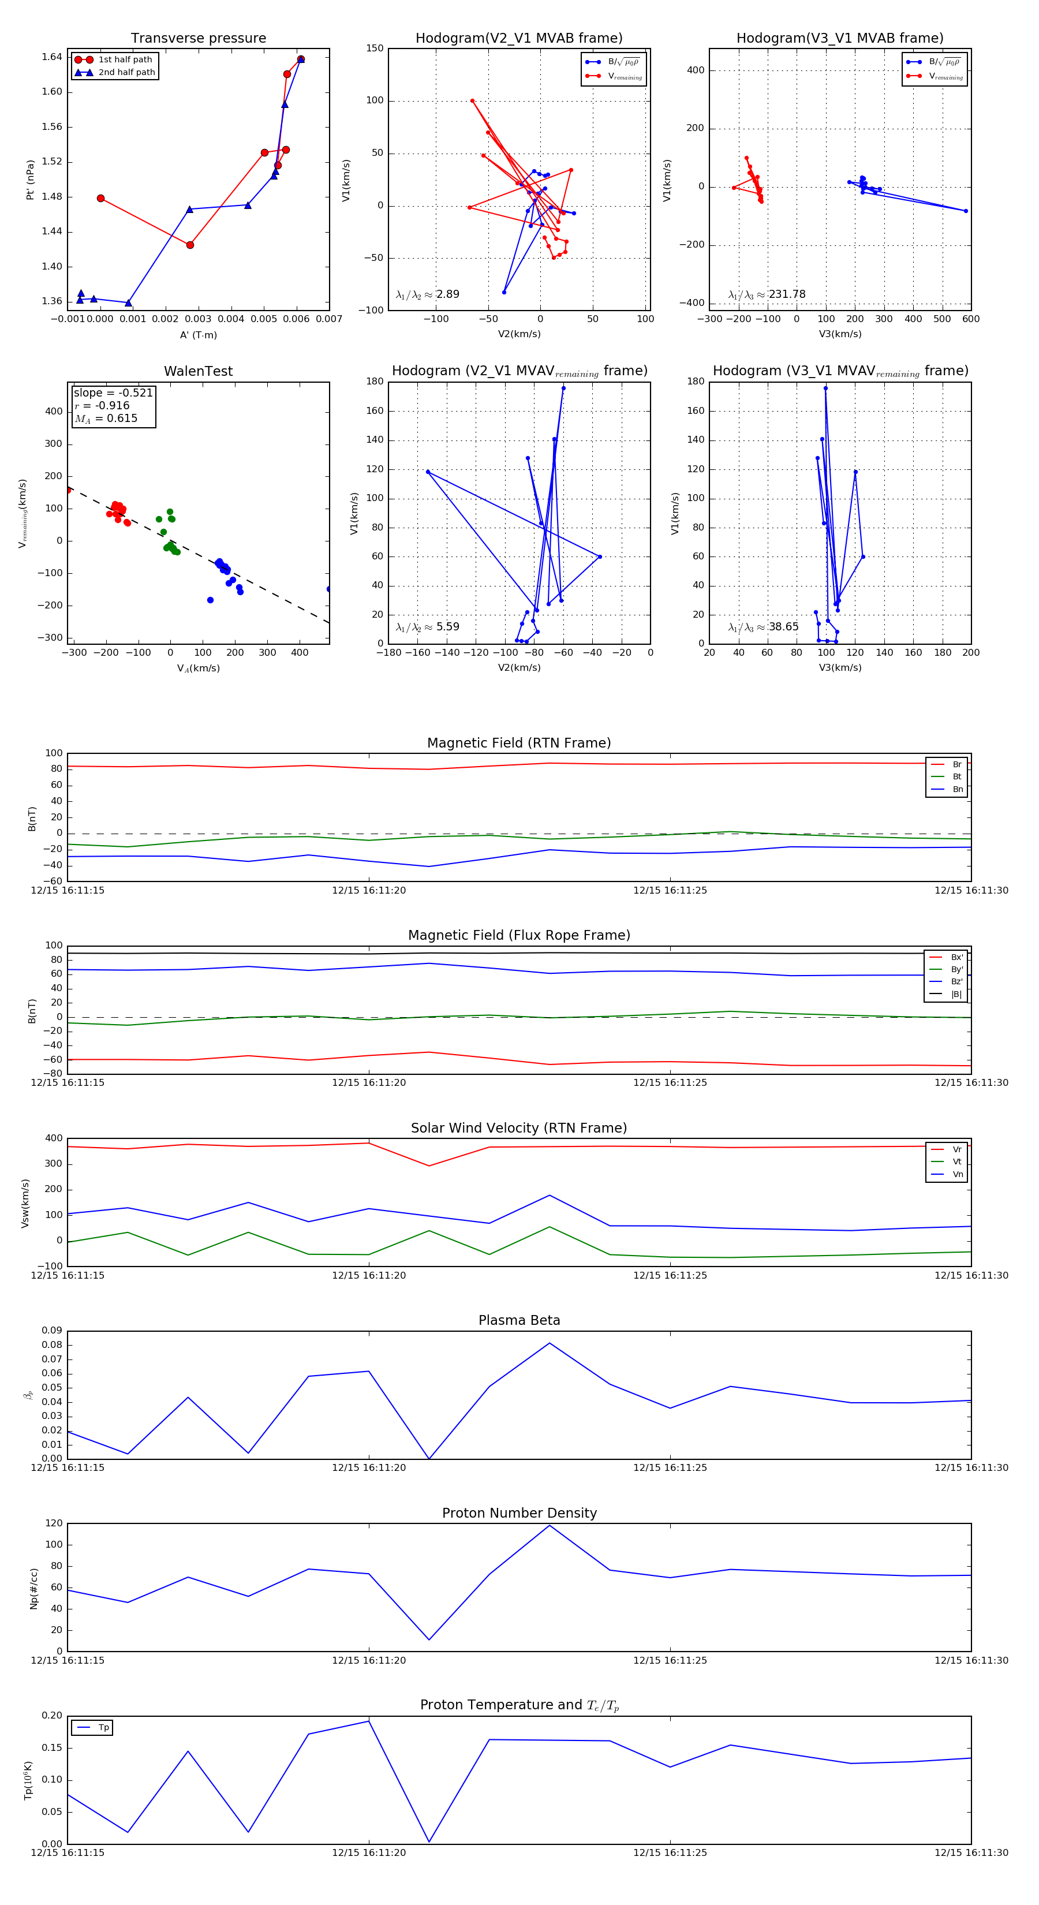Click the V2_V1 MVAV remaining frame hodogram title
The height and width of the screenshot is (1905, 1039).
pos(519,371)
